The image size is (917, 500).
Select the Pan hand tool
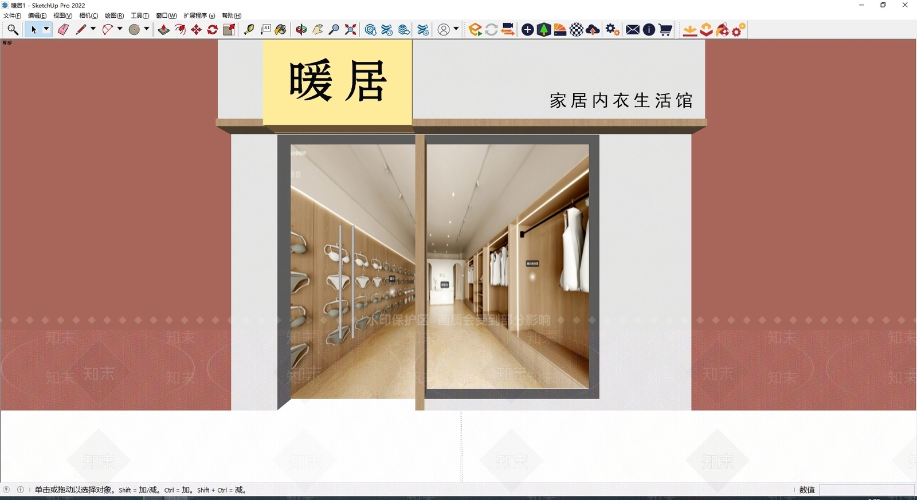pos(318,30)
